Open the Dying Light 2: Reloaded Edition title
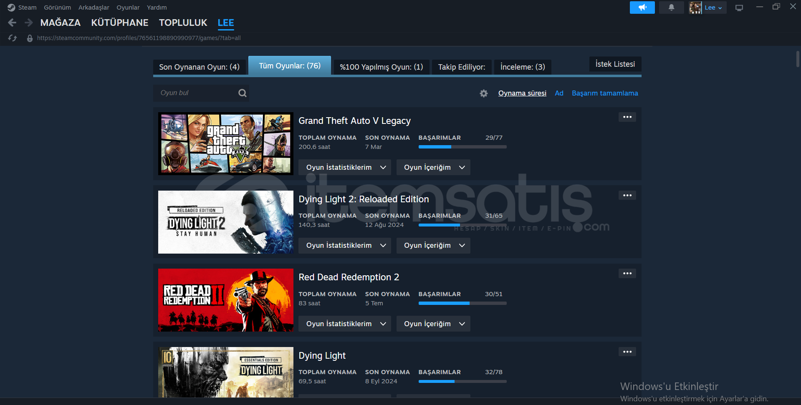801x405 pixels. point(364,199)
